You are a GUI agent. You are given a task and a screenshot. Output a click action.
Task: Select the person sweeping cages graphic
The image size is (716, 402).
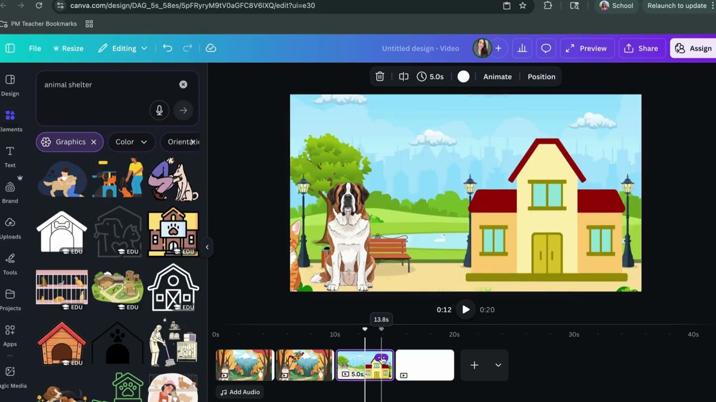(x=173, y=343)
